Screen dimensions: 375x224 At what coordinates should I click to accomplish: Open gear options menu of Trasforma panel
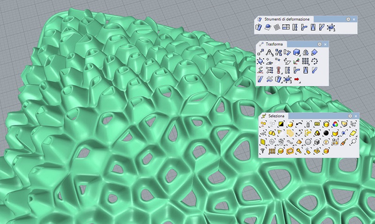pos(319,44)
